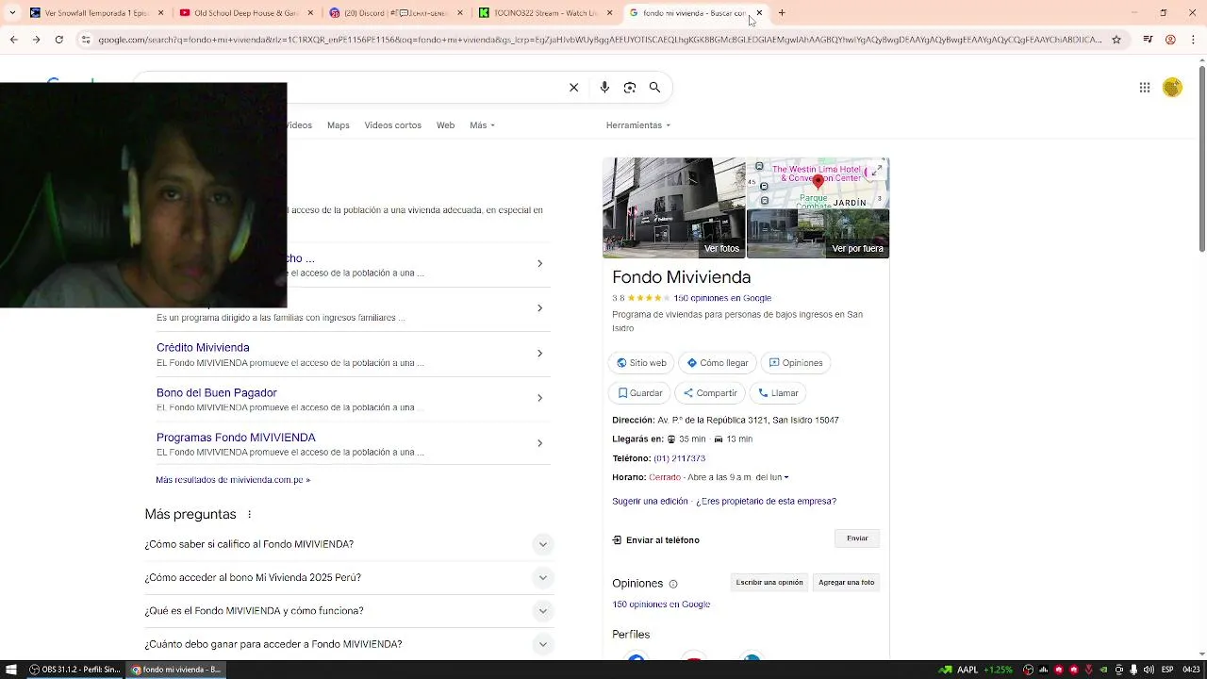Open a new browser tab
This screenshot has width=1207, height=679.
coord(782,13)
